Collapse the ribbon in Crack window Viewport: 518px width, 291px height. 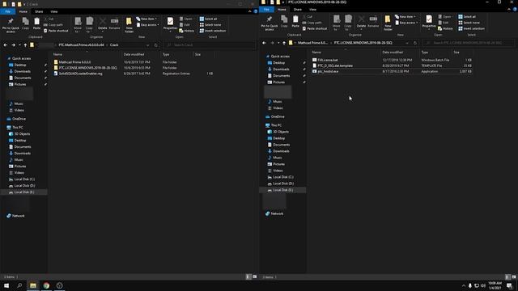click(x=249, y=11)
